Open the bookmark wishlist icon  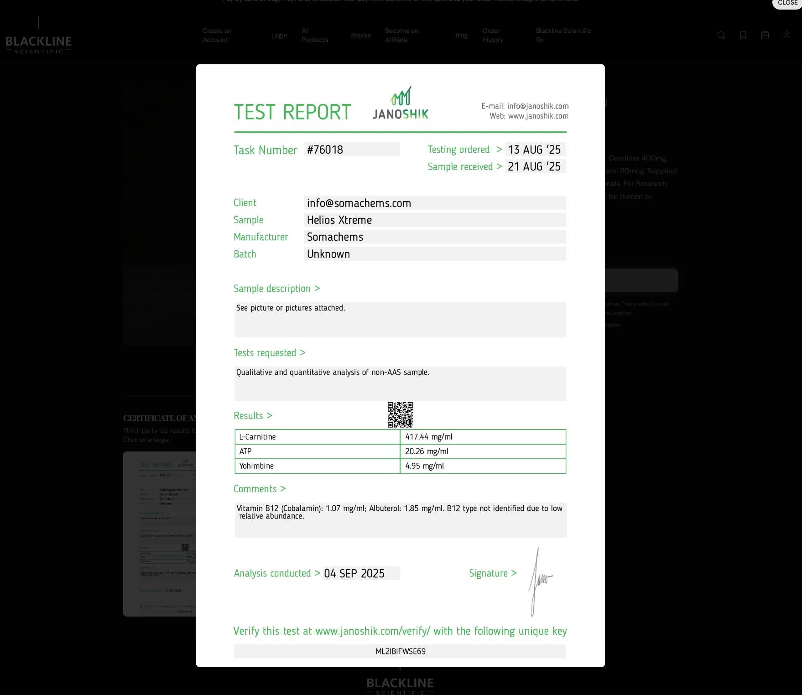click(743, 35)
